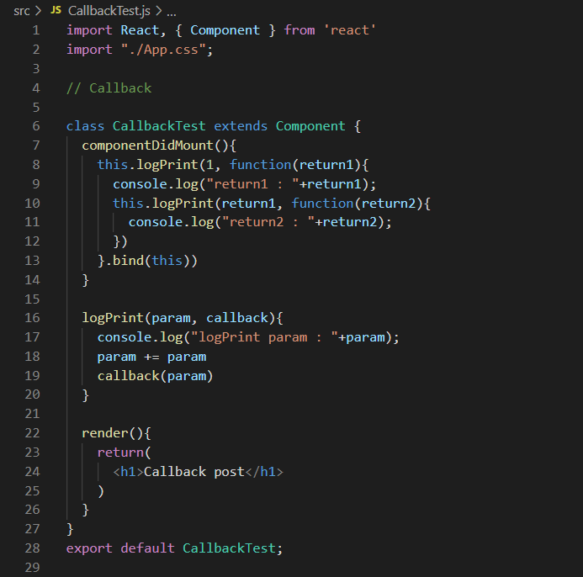The width and height of the screenshot is (583, 577).
Task: Click line number 6 in gutter
Action: (36, 126)
